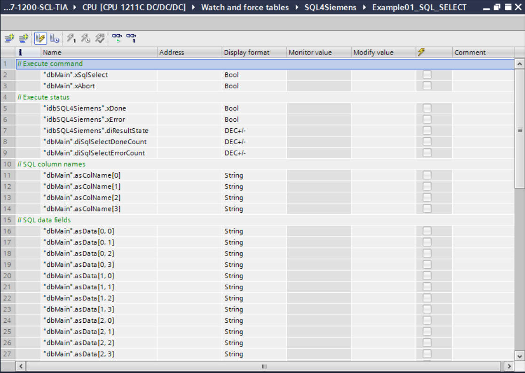This screenshot has height=373, width=525.
Task: Check modify box for idbSQL4Siemens.xError
Action: point(427,119)
